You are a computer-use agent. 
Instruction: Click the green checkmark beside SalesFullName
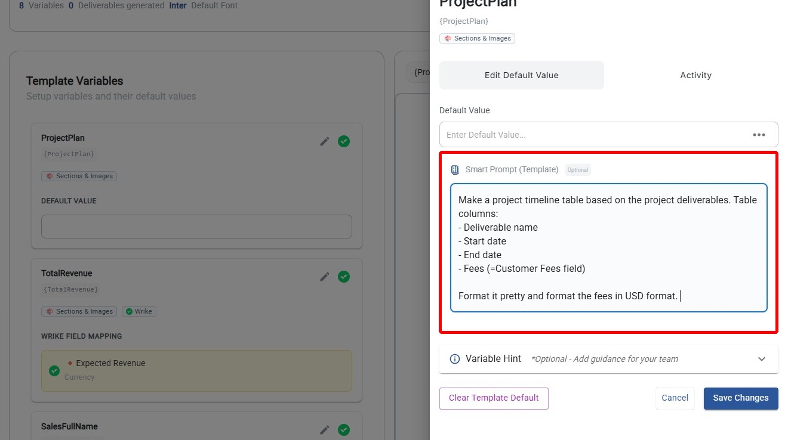point(344,430)
